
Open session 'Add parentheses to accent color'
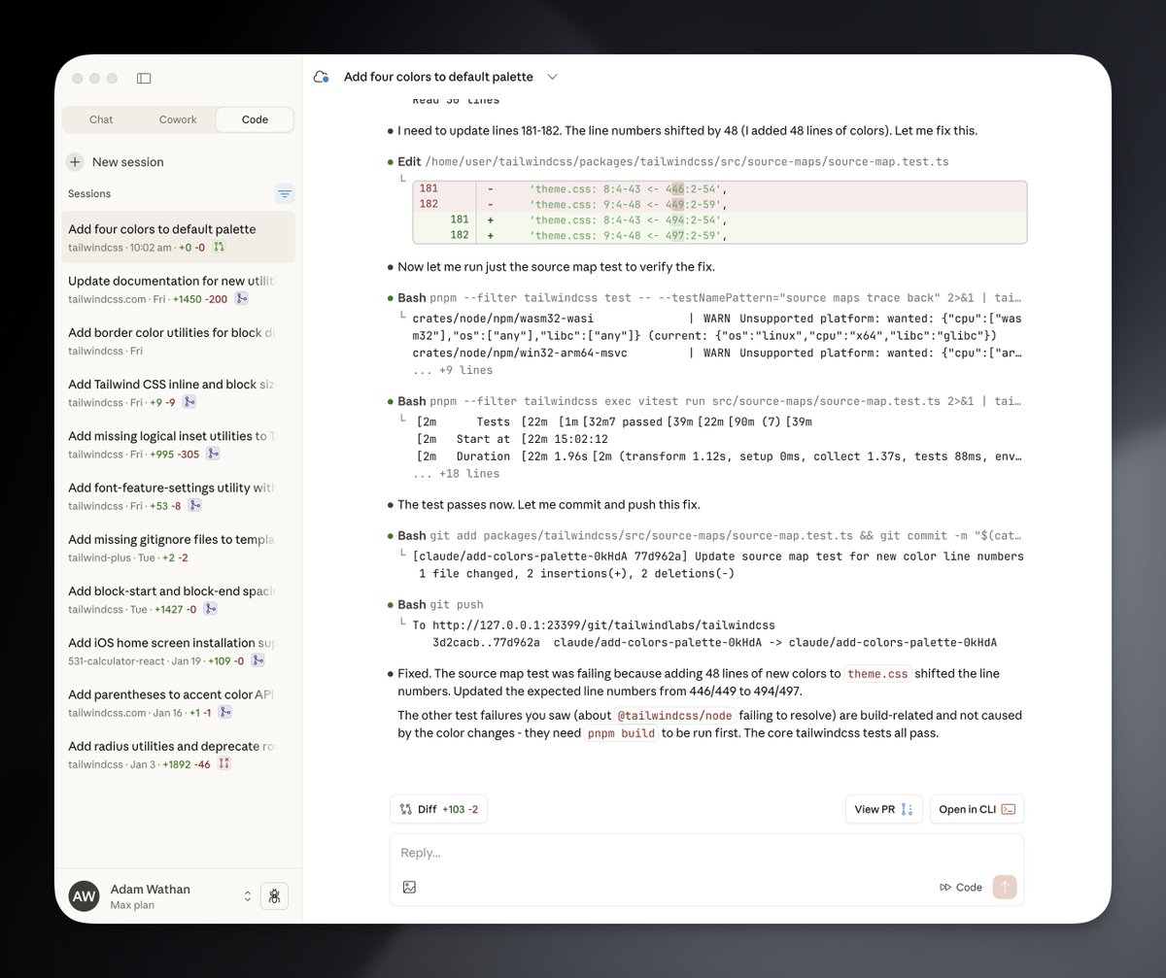pos(178,702)
